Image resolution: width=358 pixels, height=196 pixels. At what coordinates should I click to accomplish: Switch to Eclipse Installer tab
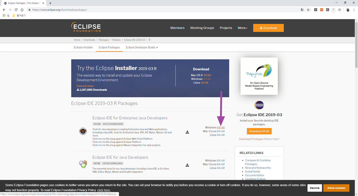pyautogui.click(x=83, y=47)
